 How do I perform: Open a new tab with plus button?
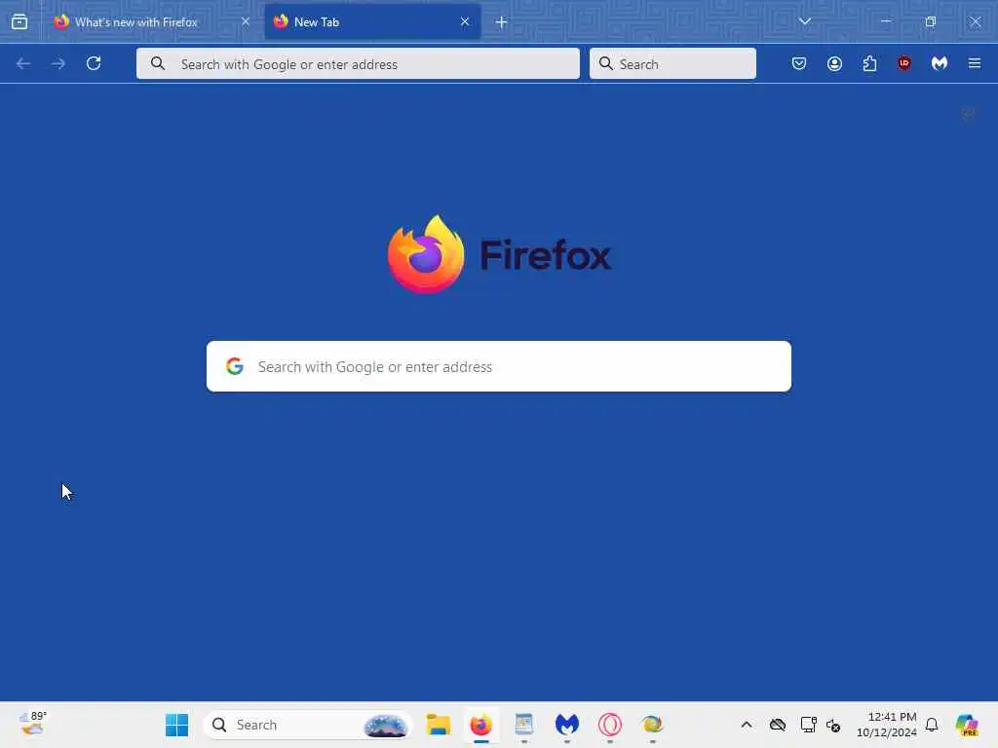click(x=502, y=22)
